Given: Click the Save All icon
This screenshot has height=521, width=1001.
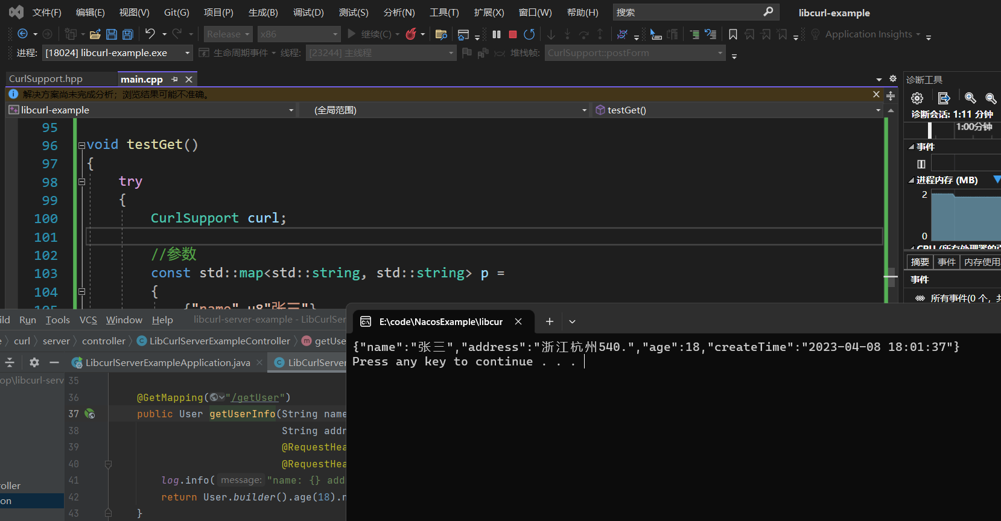Looking at the screenshot, I should 128,34.
